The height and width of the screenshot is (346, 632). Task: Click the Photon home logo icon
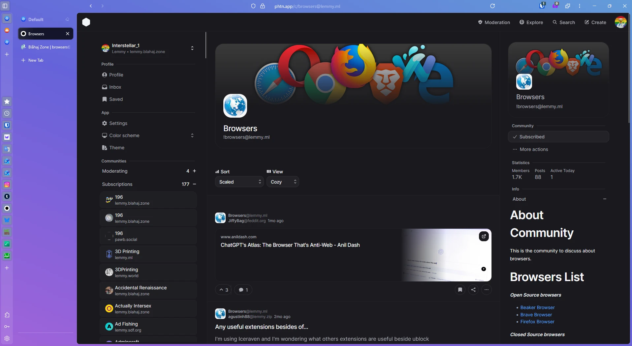point(86,22)
